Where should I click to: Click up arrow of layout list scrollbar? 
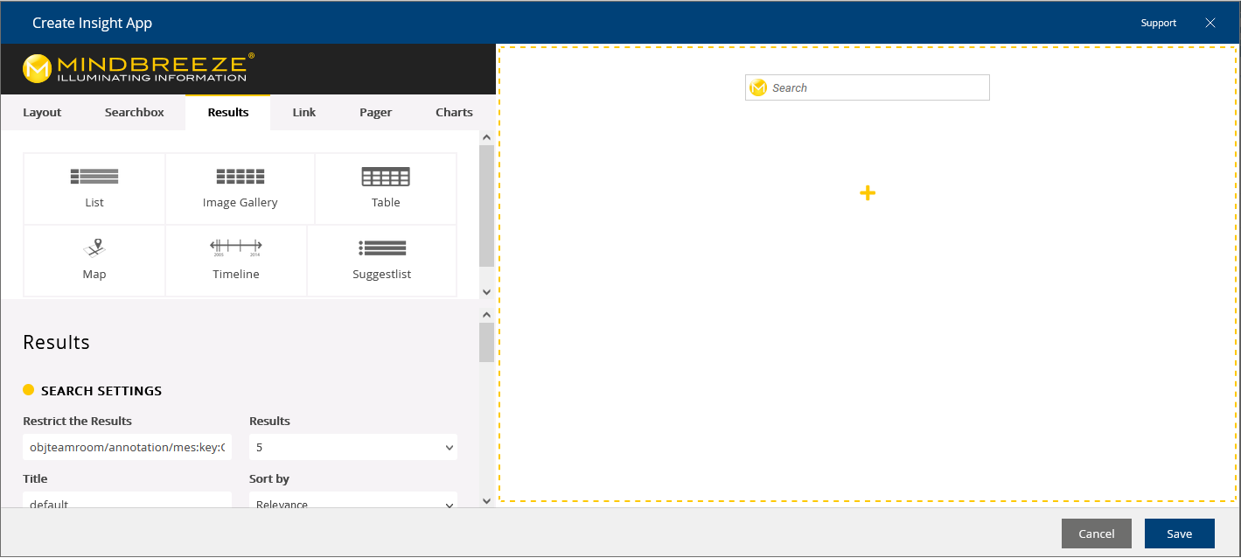(487, 138)
